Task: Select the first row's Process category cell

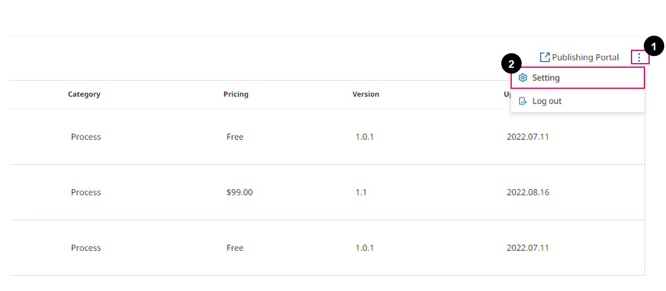Action: tap(86, 137)
